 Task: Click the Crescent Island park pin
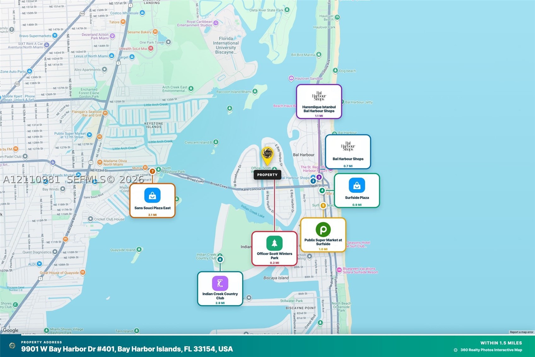216,142
